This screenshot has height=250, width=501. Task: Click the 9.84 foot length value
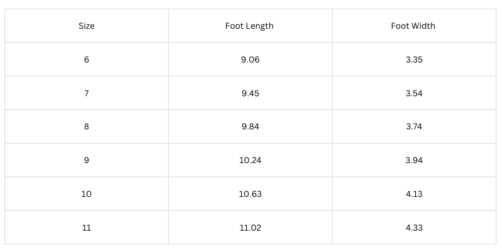tap(250, 127)
